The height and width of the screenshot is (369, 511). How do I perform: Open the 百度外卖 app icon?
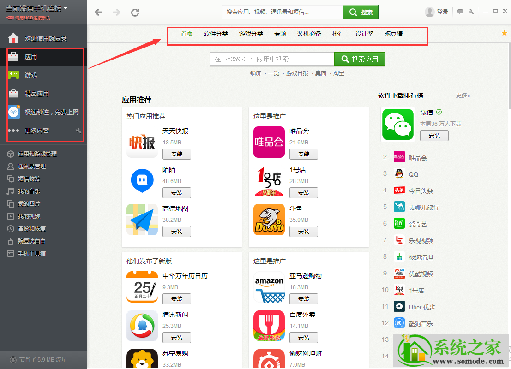tap(269, 326)
